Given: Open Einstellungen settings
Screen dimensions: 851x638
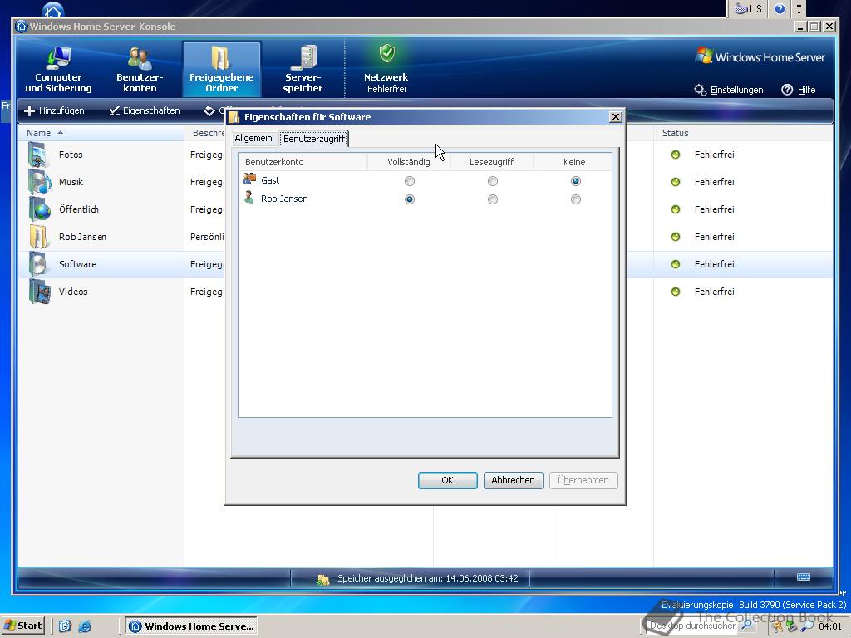Looking at the screenshot, I should coord(729,90).
